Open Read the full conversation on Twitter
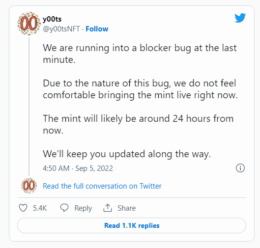Image resolution: width=260 pixels, height=248 pixels. [x=102, y=186]
